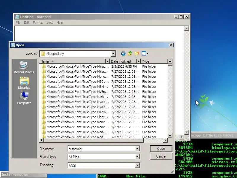
Task: Go back using the blue arrow icon
Action: click(123, 54)
